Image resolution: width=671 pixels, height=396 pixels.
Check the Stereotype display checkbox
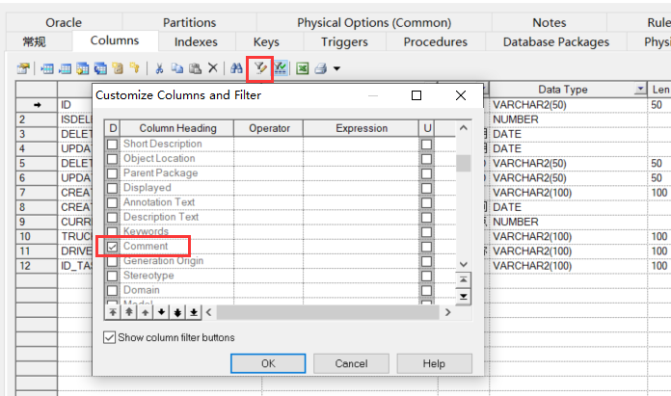112,276
